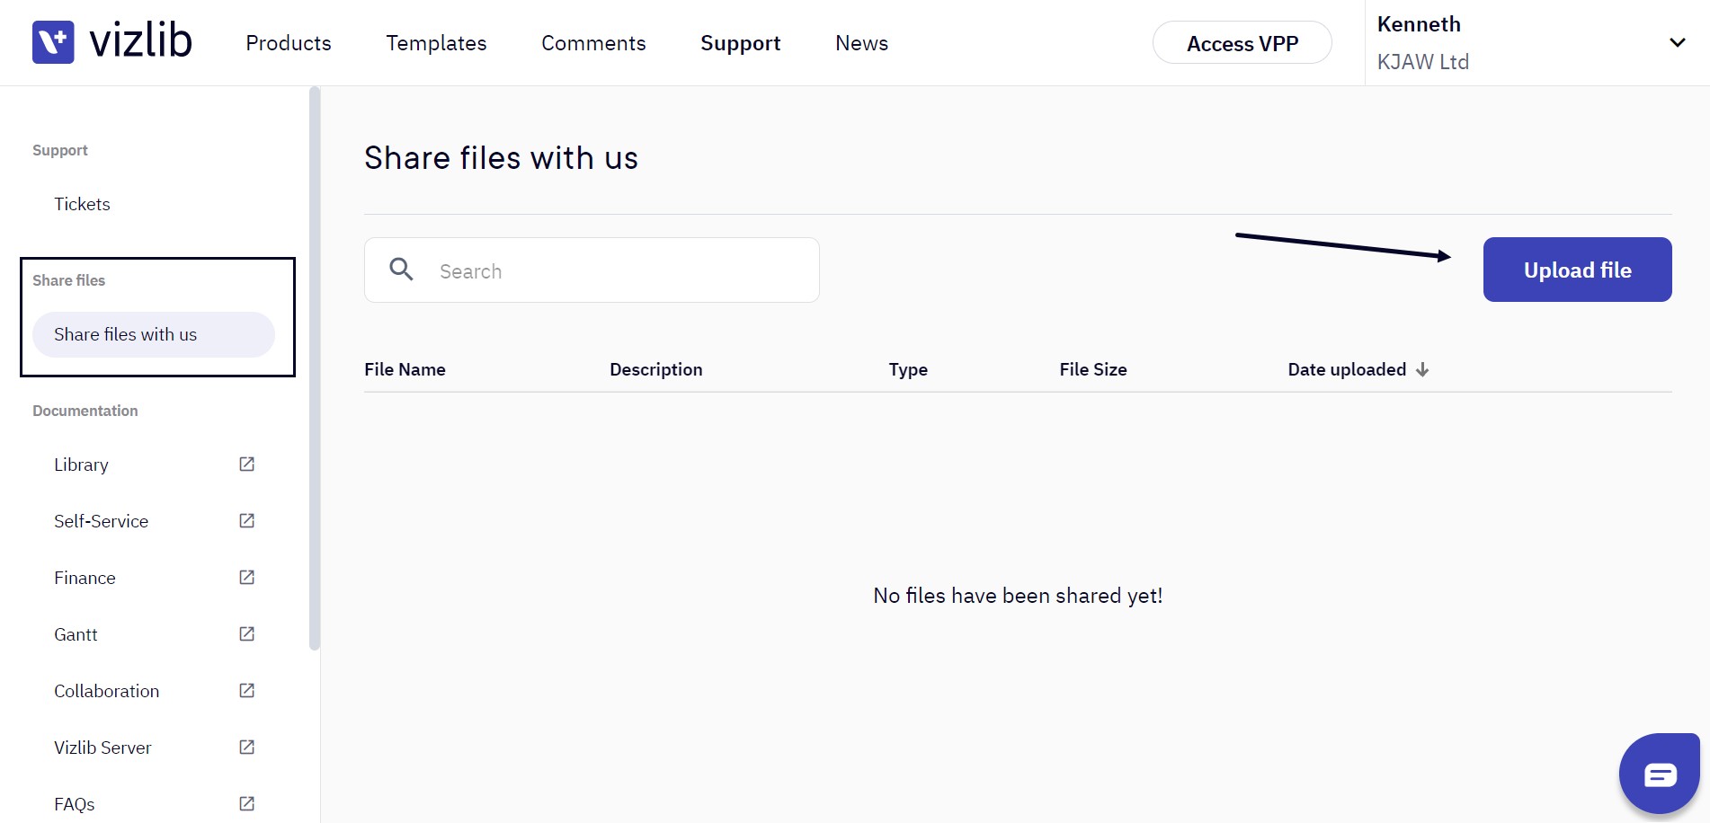Click the vizlib wordmark text
1710x823 pixels.
tap(140, 41)
